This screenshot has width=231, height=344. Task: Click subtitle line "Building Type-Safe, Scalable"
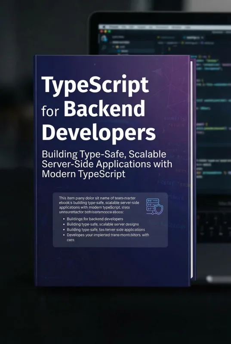pyautogui.click(x=104, y=155)
